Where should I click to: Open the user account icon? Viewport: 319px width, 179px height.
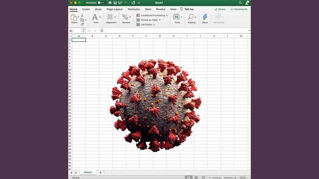247,3
